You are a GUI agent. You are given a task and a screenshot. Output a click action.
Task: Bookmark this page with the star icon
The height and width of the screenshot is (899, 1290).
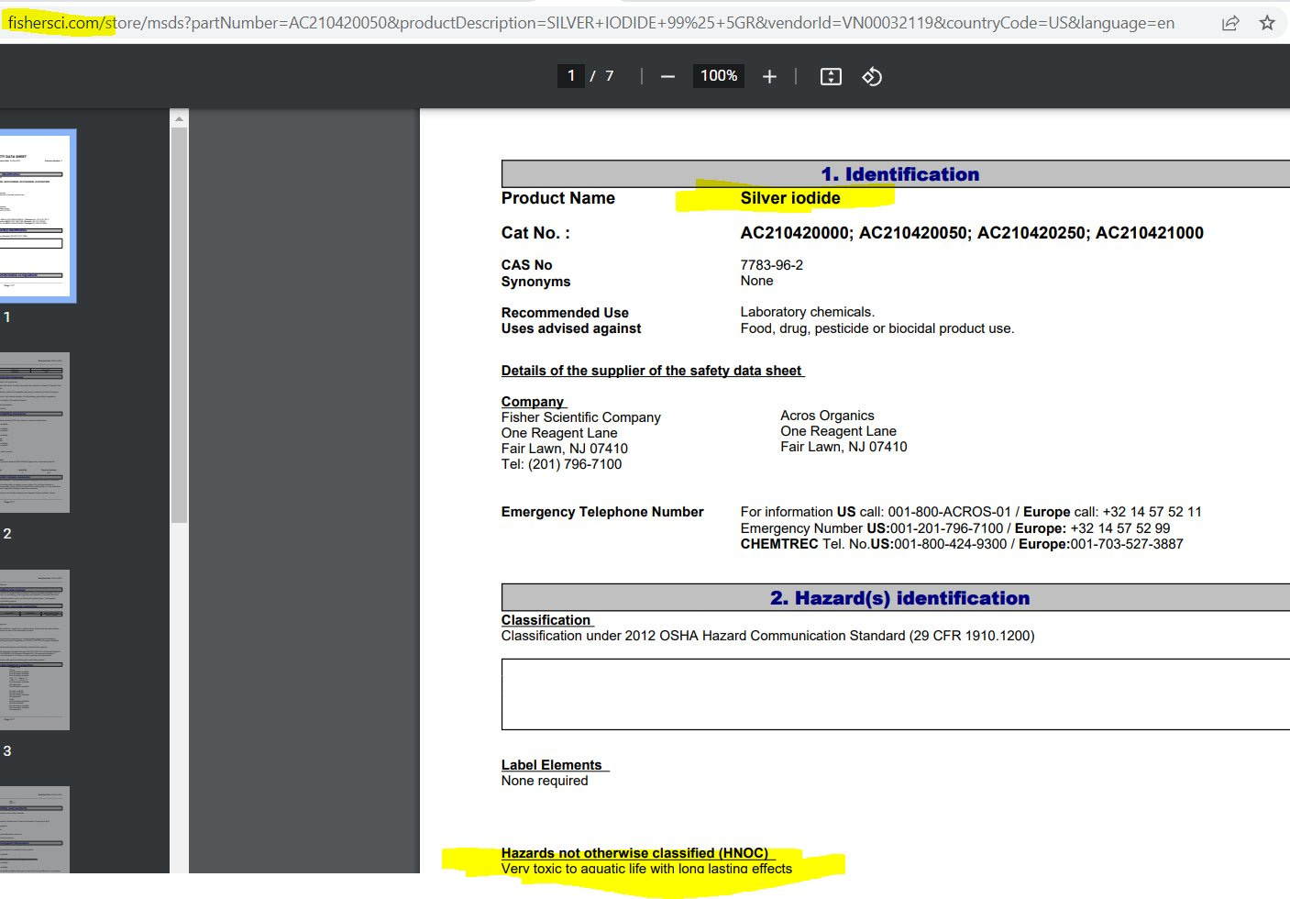tap(1267, 23)
